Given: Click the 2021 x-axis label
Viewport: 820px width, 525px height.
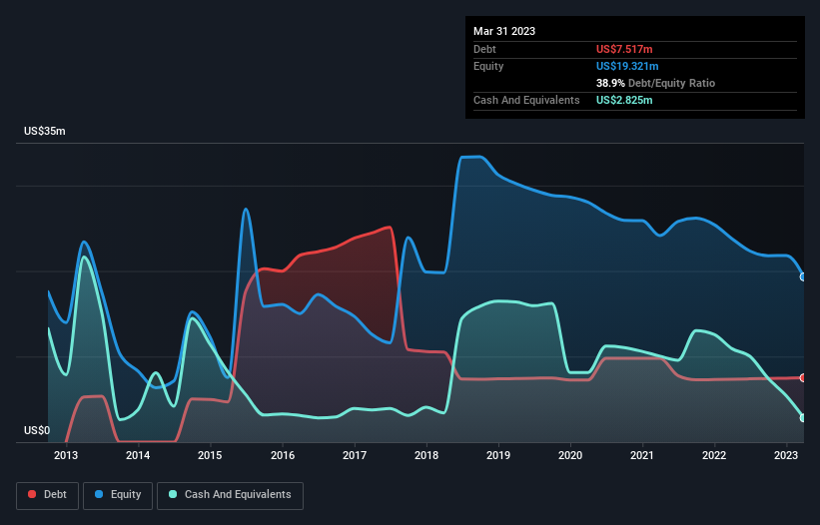Looking at the screenshot, I should tap(641, 455).
